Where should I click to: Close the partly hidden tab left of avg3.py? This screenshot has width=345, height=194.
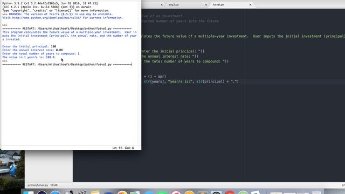[x=162, y=5]
